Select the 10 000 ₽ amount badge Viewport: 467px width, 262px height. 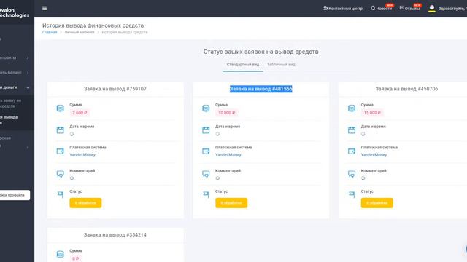[227, 113]
